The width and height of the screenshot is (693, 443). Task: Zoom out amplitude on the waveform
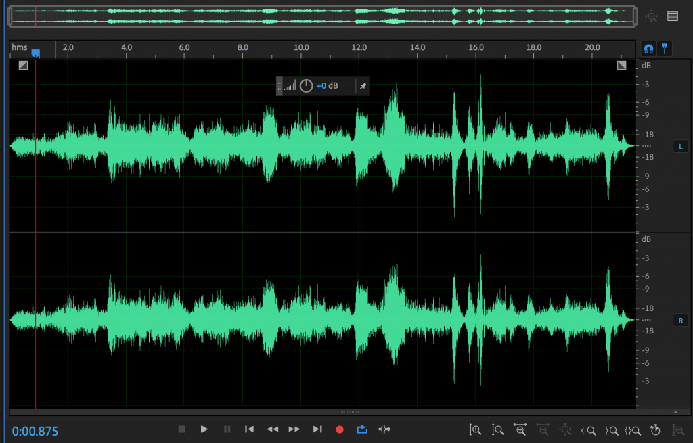pos(497,429)
